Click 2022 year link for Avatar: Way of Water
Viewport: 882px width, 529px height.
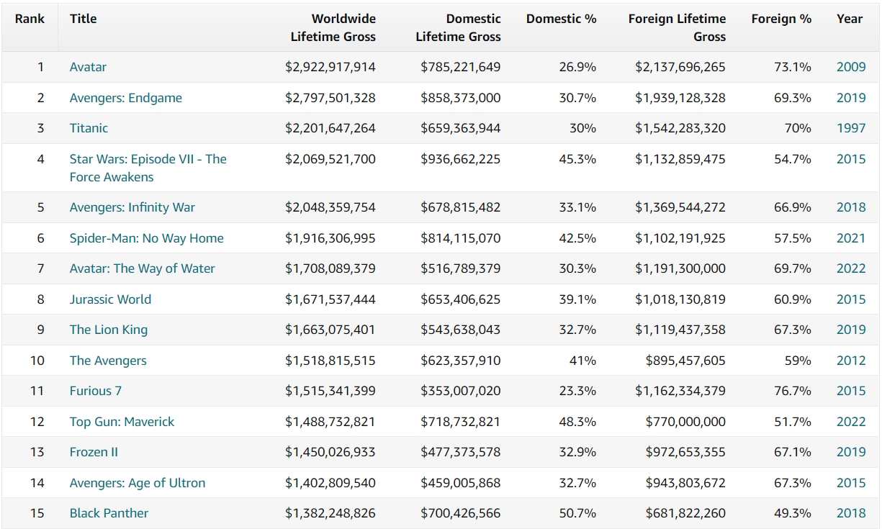coord(851,268)
